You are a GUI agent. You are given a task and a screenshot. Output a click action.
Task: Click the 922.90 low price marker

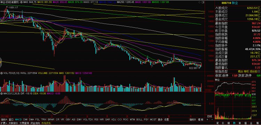click(x=193, y=68)
